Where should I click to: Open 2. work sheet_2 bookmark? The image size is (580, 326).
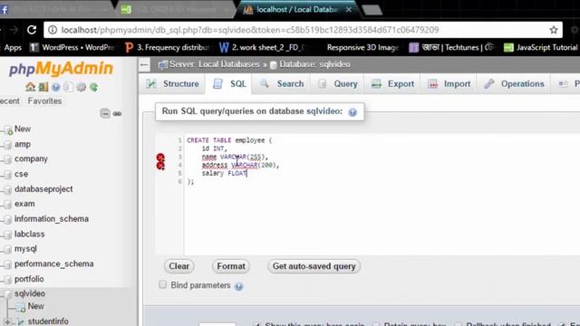click(262, 47)
